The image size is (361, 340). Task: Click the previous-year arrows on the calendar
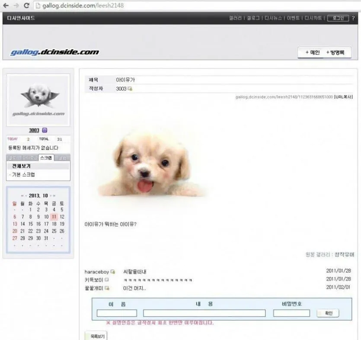22,195
